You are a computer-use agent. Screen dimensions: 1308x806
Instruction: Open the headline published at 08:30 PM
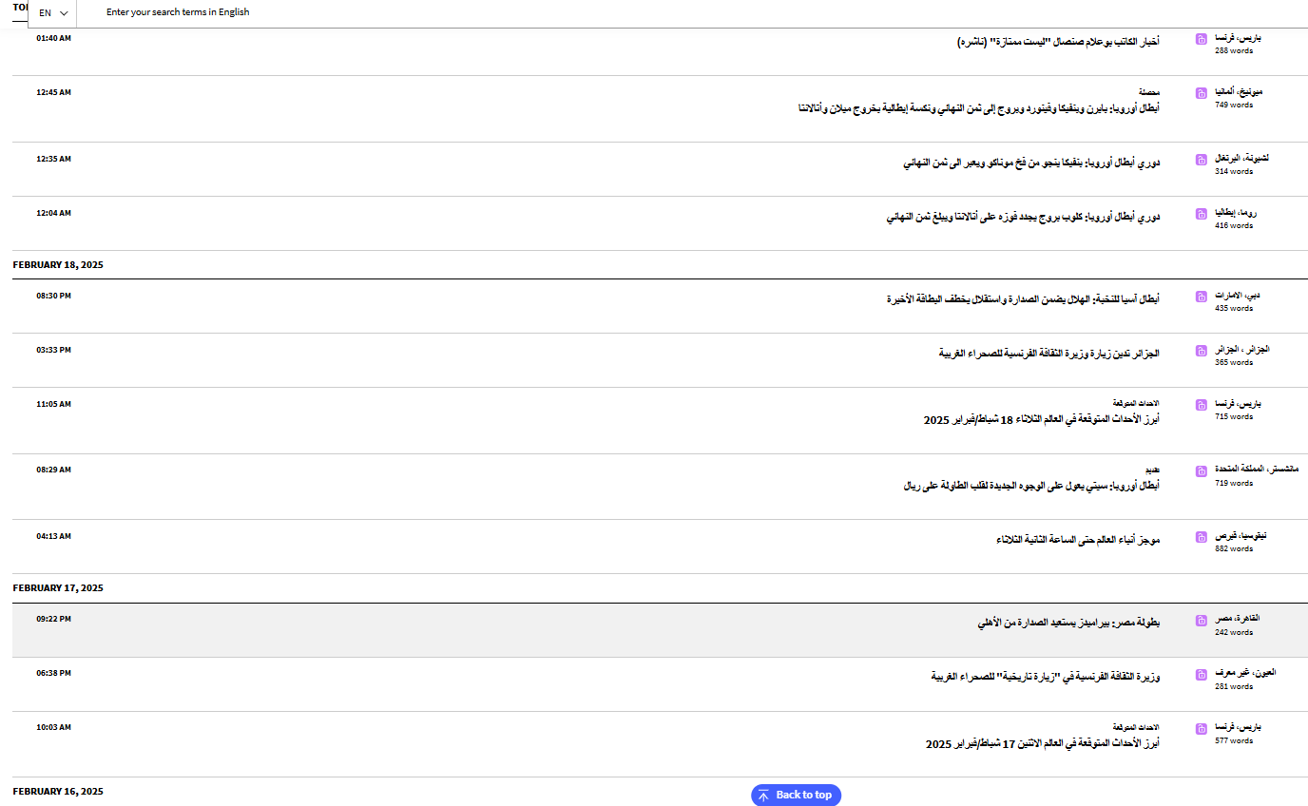coord(1022,299)
